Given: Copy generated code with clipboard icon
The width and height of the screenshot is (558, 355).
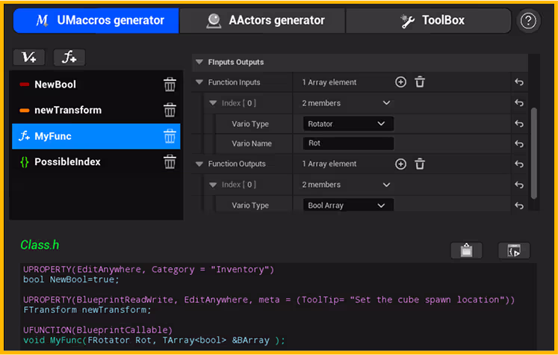Looking at the screenshot, I should 466,250.
